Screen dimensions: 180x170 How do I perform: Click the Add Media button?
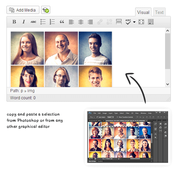pyautogui.click(x=23, y=10)
